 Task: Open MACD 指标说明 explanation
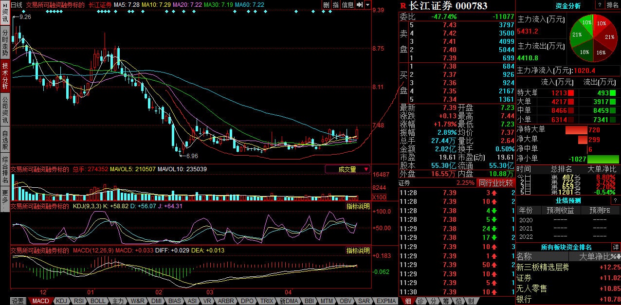(358, 251)
